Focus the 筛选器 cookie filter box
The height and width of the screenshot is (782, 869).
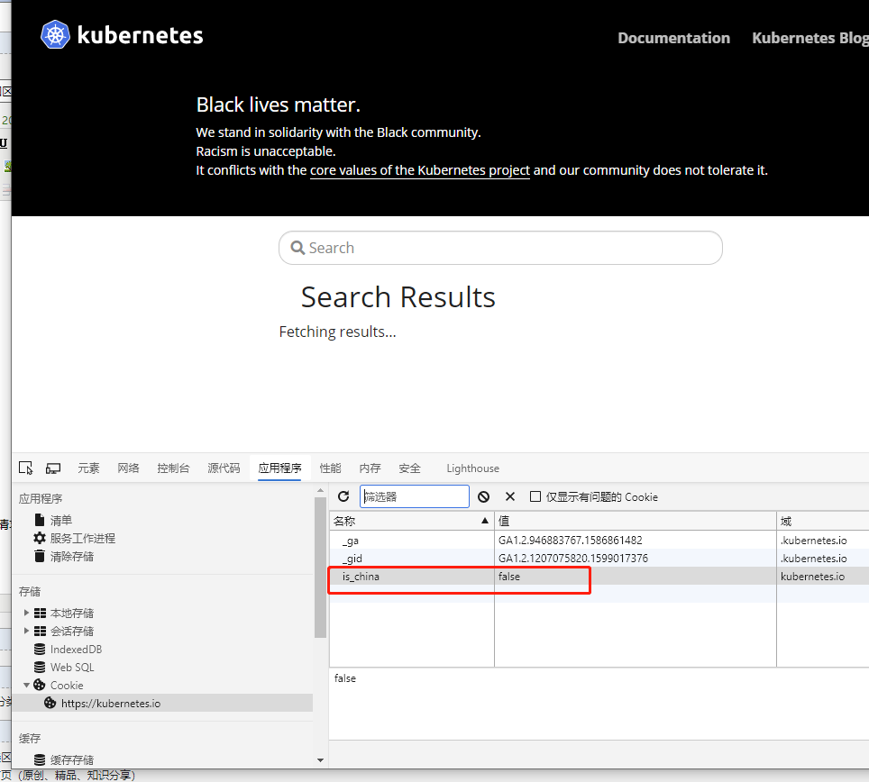[x=415, y=496]
